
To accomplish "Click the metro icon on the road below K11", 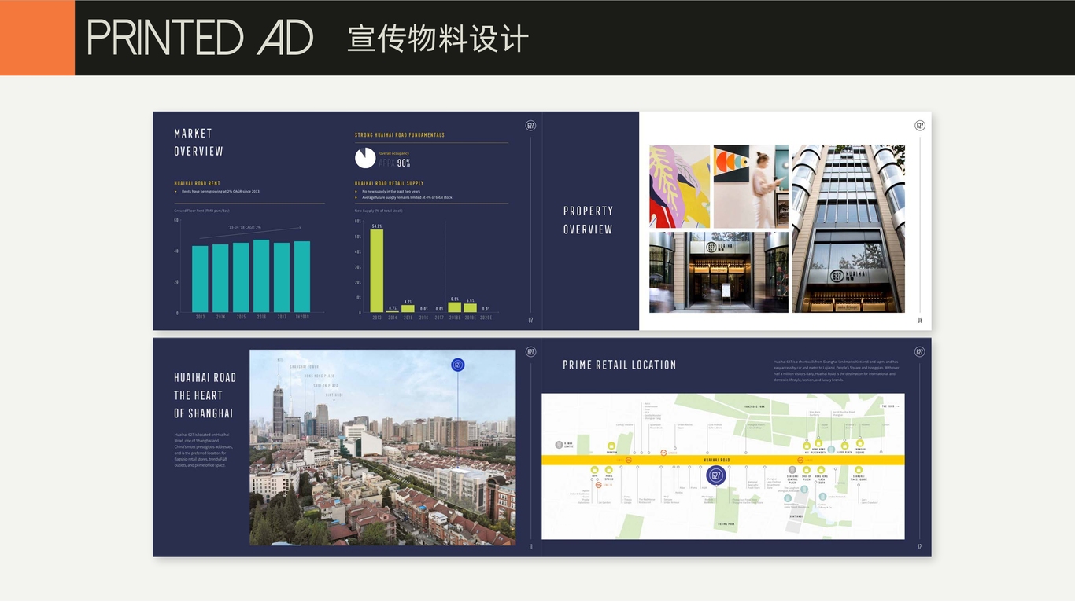I will 800,461.
